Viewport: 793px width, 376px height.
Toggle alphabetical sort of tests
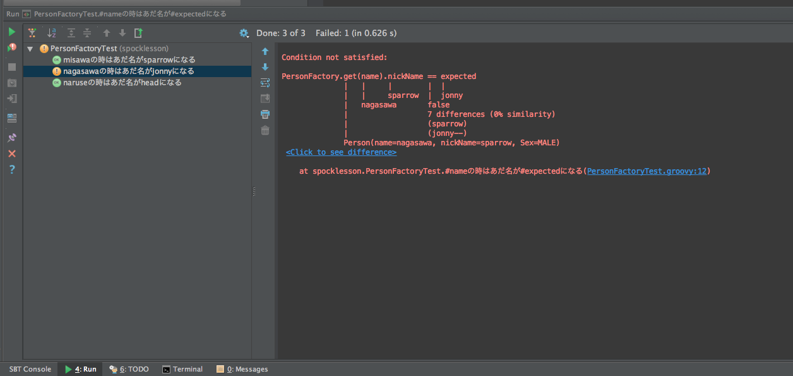click(52, 33)
